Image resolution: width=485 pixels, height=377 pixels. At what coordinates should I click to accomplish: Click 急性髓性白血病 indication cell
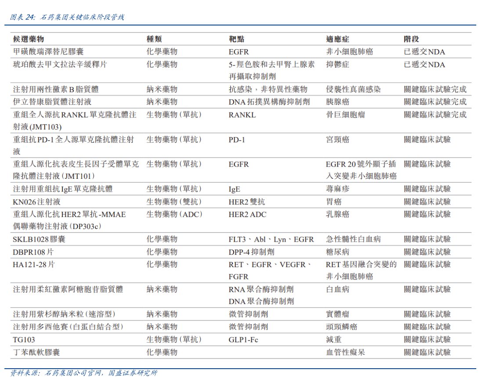coord(353,239)
